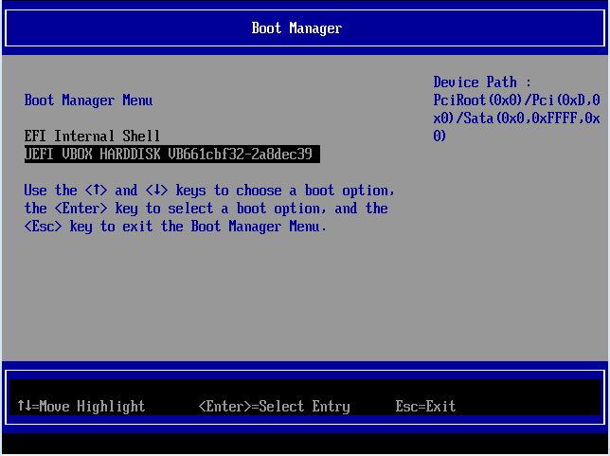Click the Move Highlight hint text
The width and height of the screenshot is (610, 456).
[x=81, y=406]
